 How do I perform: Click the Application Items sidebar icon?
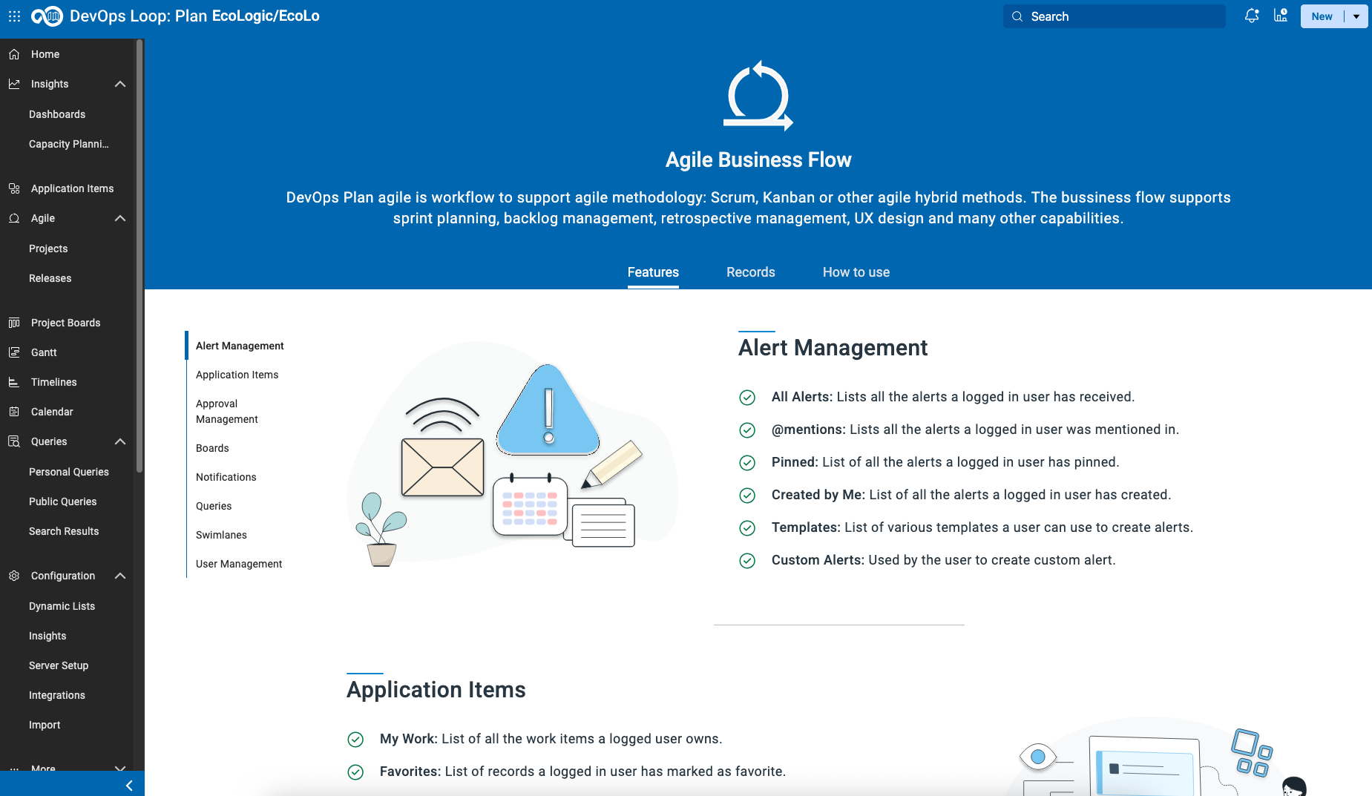click(x=14, y=188)
